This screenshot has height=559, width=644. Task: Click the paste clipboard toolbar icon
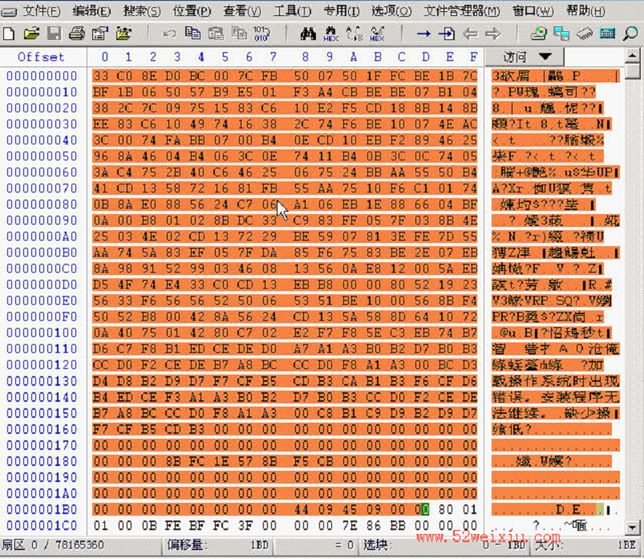click(216, 33)
